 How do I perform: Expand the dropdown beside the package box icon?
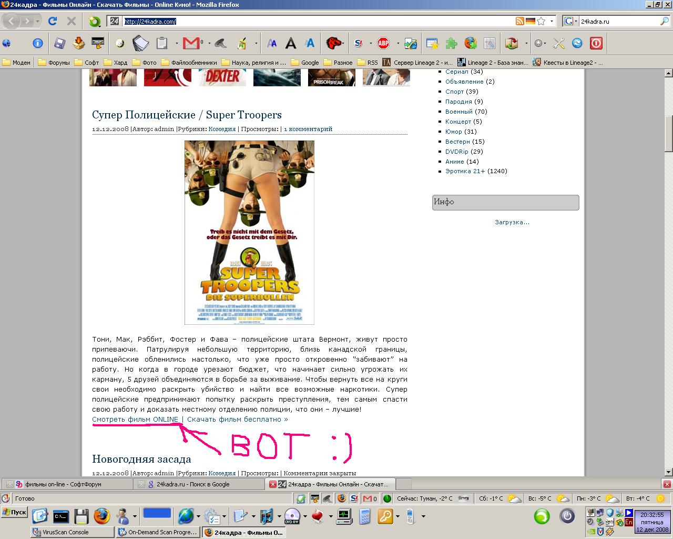[x=526, y=43]
